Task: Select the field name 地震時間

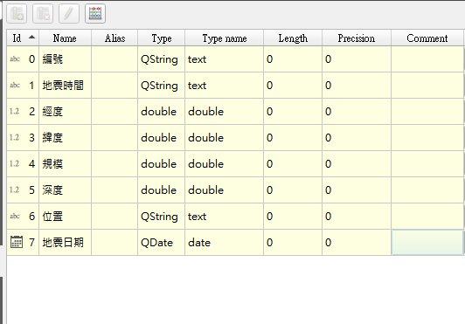Action: click(63, 86)
